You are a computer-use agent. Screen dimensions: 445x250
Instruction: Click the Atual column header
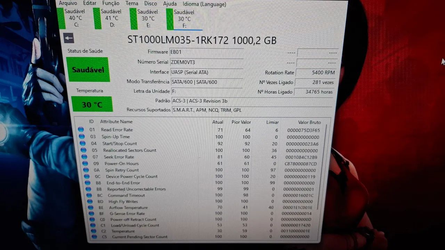218,122
